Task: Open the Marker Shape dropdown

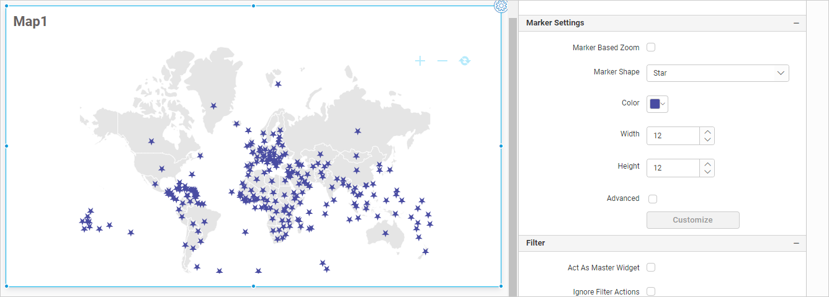Action: click(717, 73)
